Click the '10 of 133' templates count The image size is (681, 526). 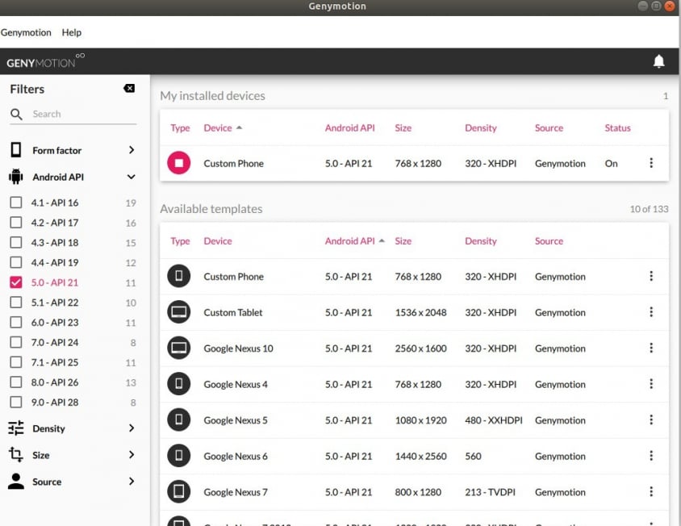pyautogui.click(x=649, y=209)
